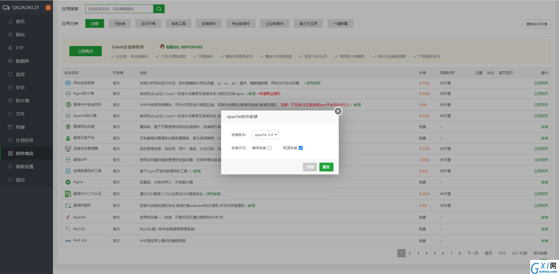Select the 宝塔插件 category tab
559x274 pixels.
[x=209, y=23]
